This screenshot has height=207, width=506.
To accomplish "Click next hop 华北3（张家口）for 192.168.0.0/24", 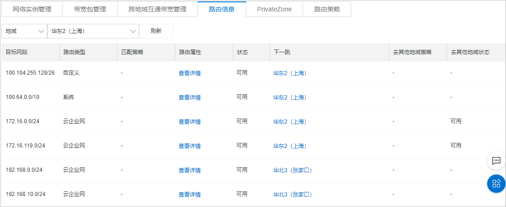I will (x=292, y=170).
